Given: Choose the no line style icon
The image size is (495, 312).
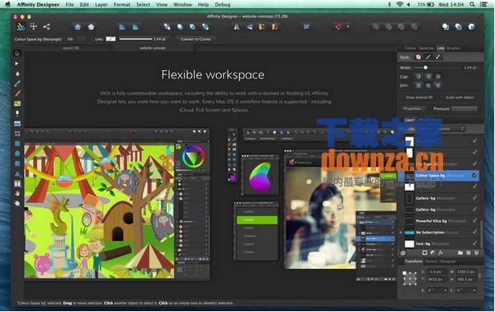Looking at the screenshot, I should click(418, 57).
